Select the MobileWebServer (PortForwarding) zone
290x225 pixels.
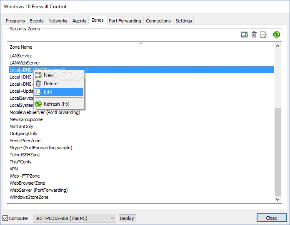(x=45, y=112)
